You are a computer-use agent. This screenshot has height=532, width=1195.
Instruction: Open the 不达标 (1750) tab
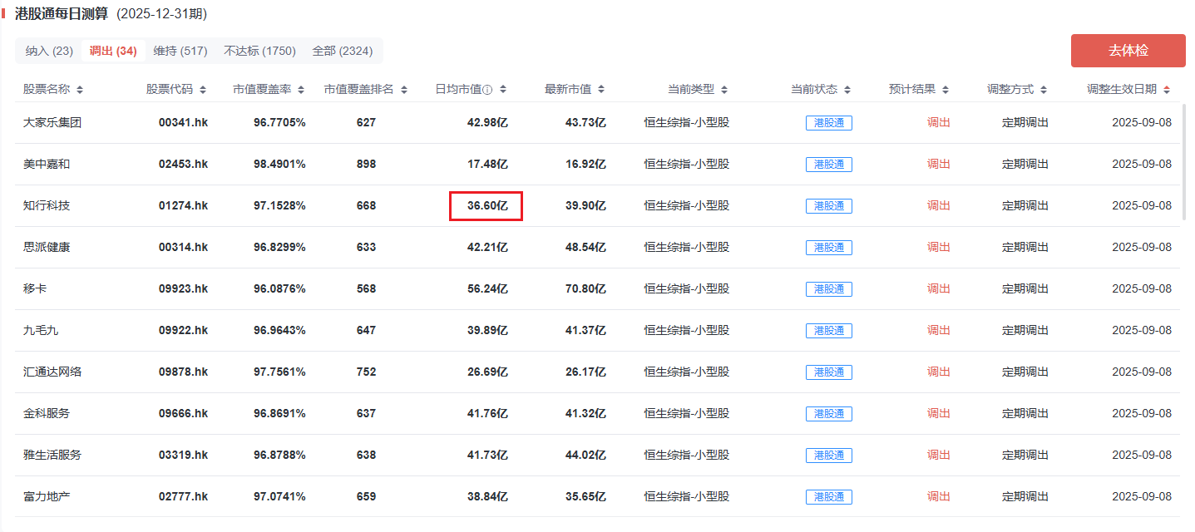point(259,51)
